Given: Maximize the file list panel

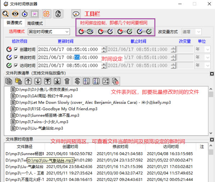Looking at the screenshot, I should tap(212, 74).
